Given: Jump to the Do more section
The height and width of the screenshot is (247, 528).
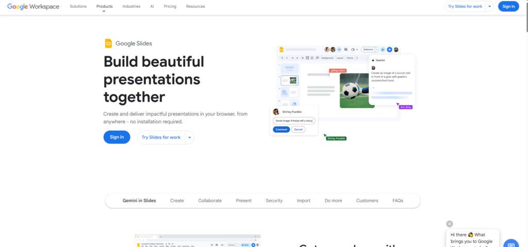Looking at the screenshot, I should [334, 201].
